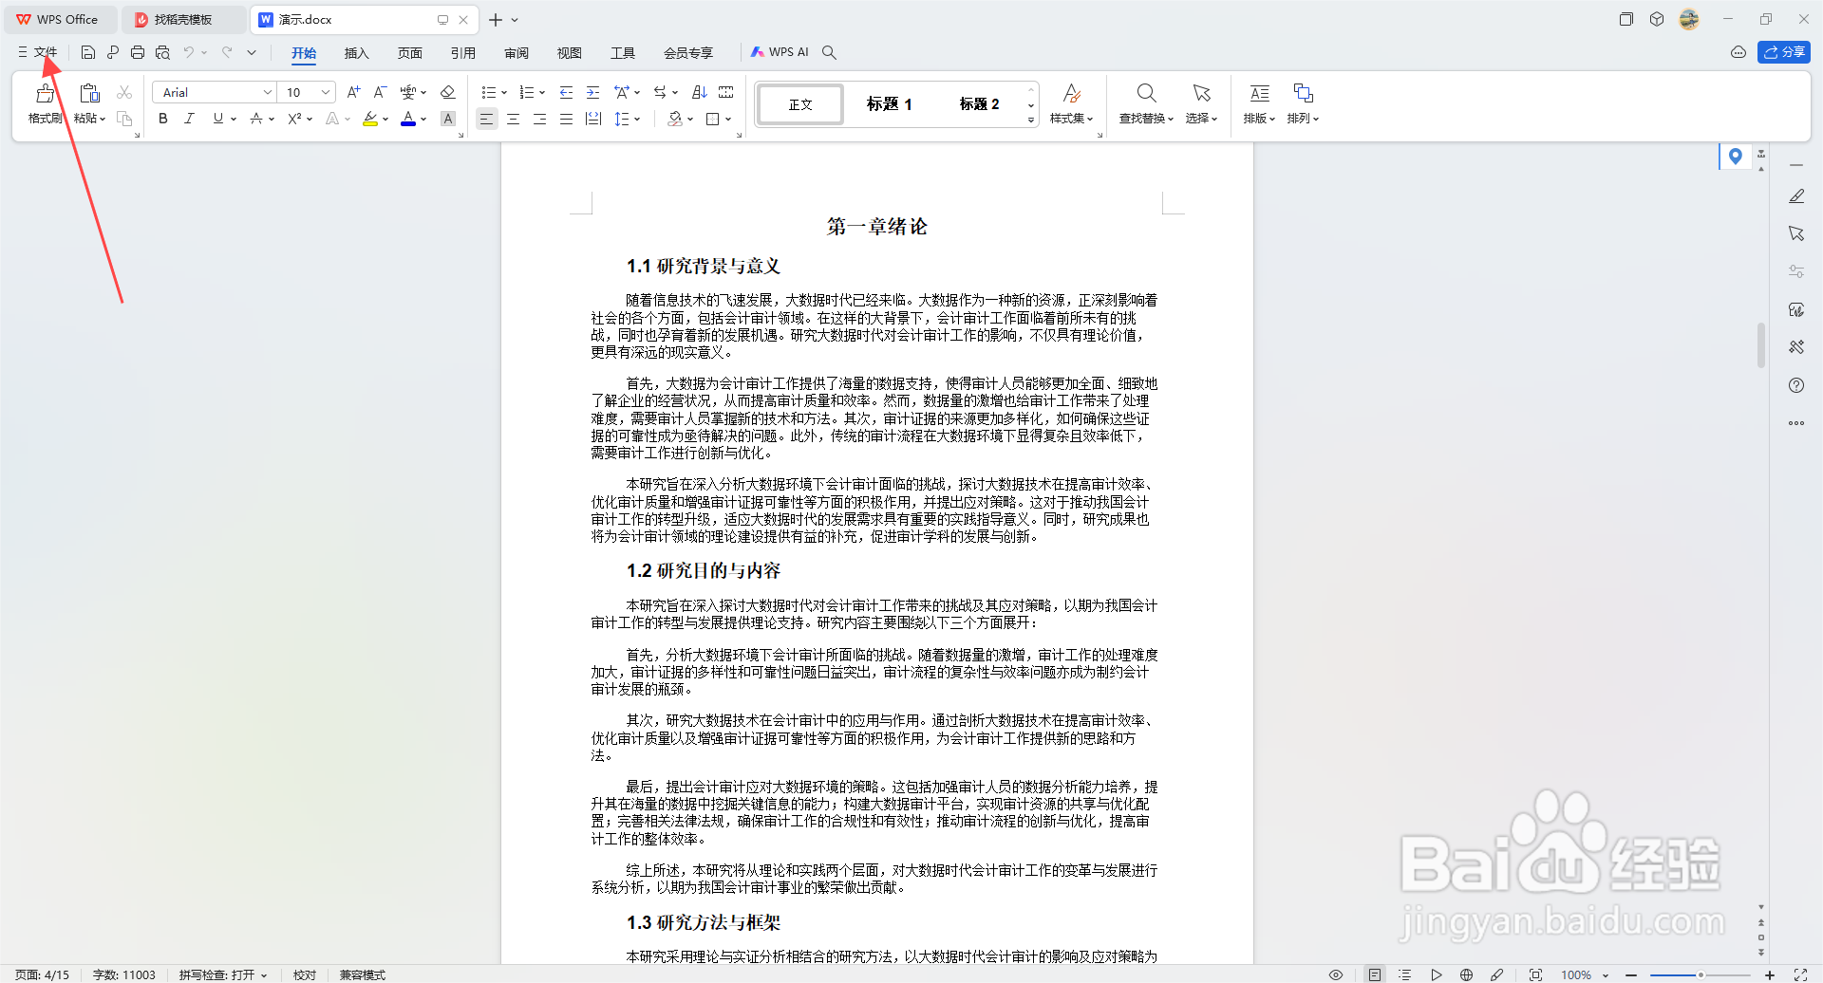Enter full screen with the expand icon in status bar
Viewport: 1823px width, 983px height.
[x=1800, y=974]
